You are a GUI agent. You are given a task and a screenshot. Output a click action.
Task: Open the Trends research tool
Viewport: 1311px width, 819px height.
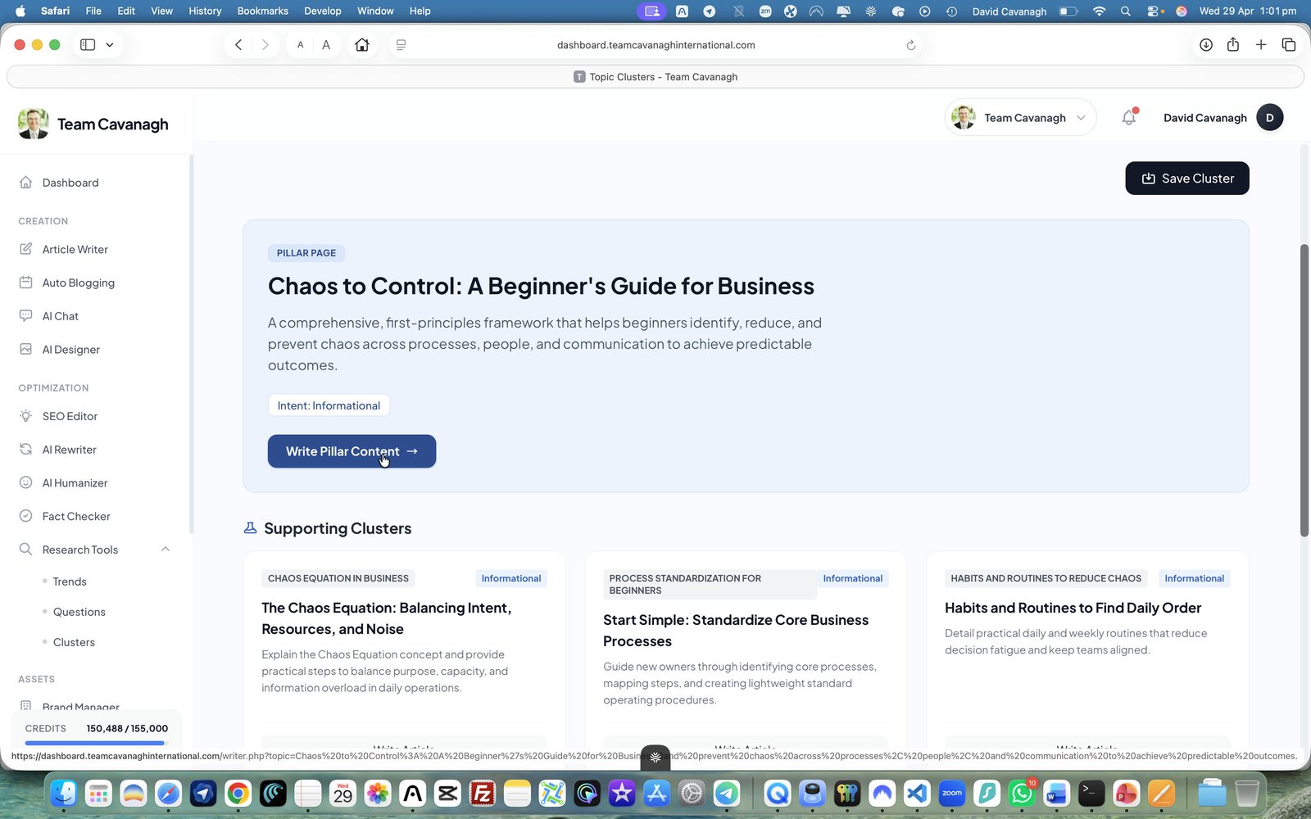pyautogui.click(x=70, y=581)
